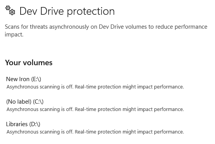Click 'Asynchronous scanning is off' beneath New Iron (E:\)

point(40,87)
